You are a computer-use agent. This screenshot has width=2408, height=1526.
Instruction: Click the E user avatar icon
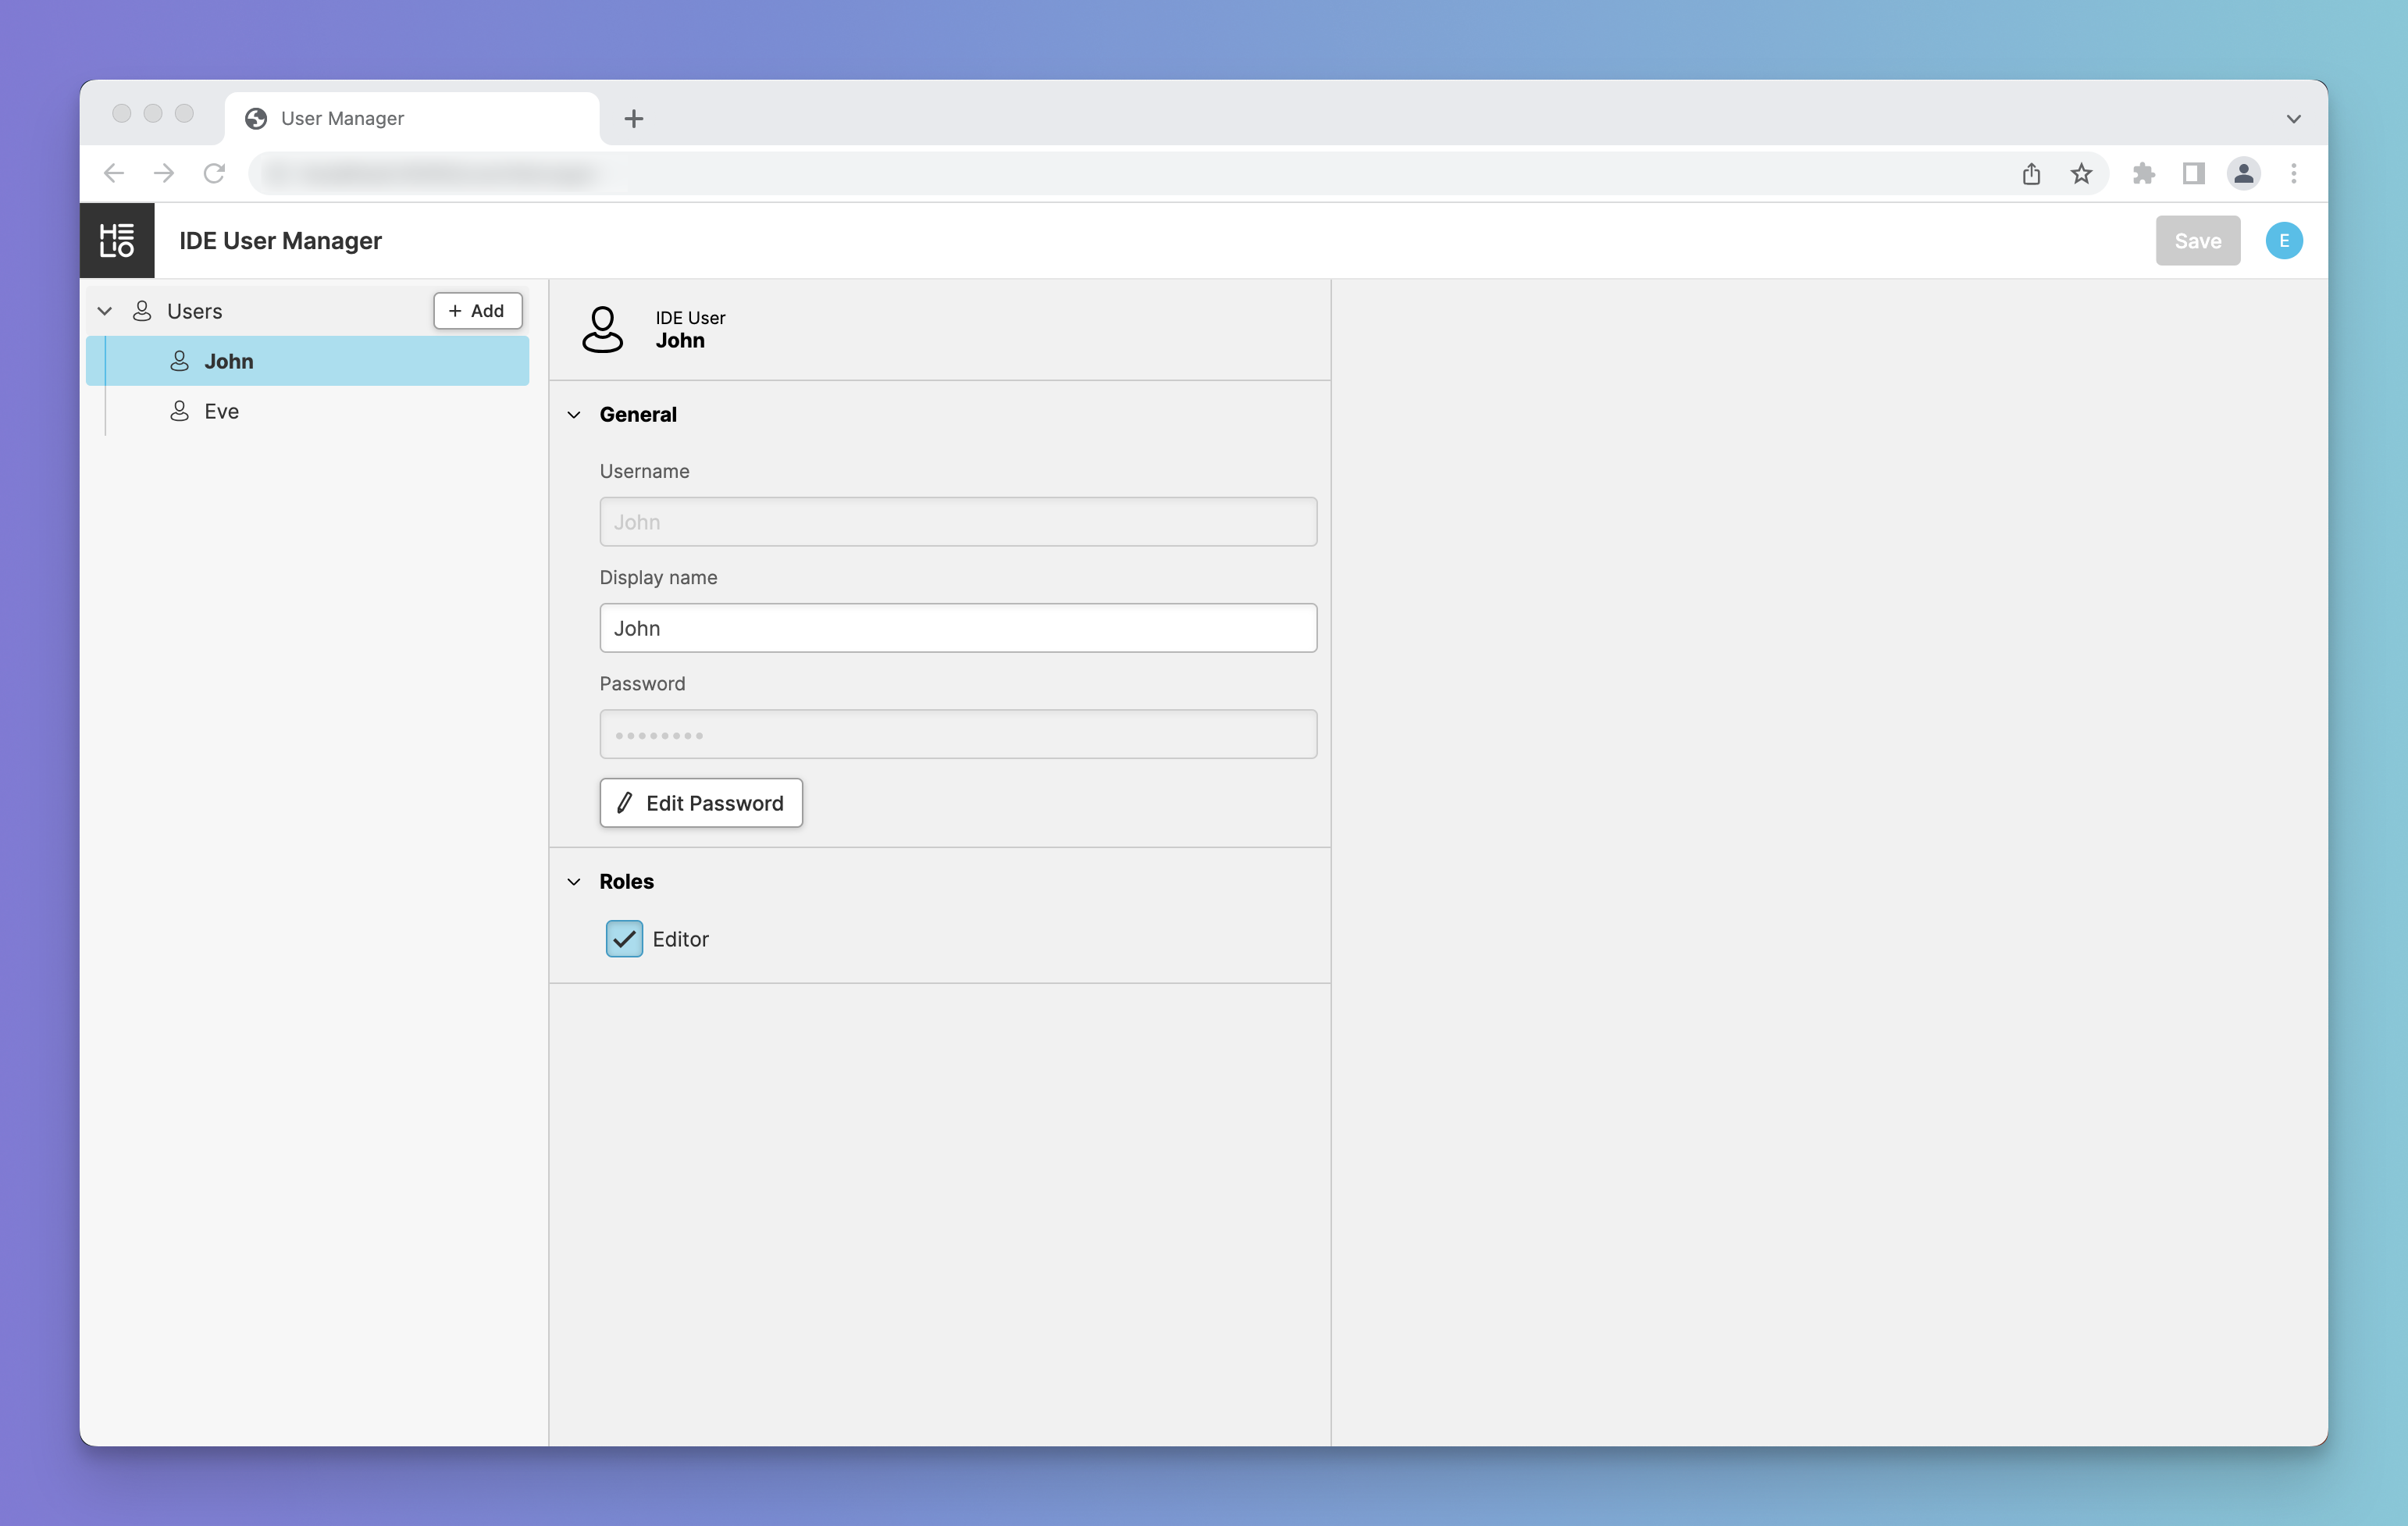point(2283,241)
